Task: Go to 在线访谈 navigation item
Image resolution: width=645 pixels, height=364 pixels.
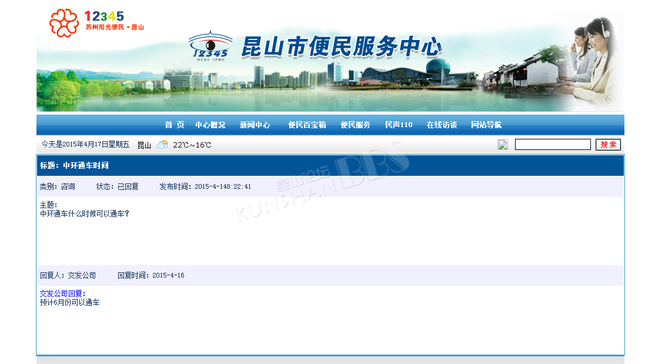Action: click(442, 125)
